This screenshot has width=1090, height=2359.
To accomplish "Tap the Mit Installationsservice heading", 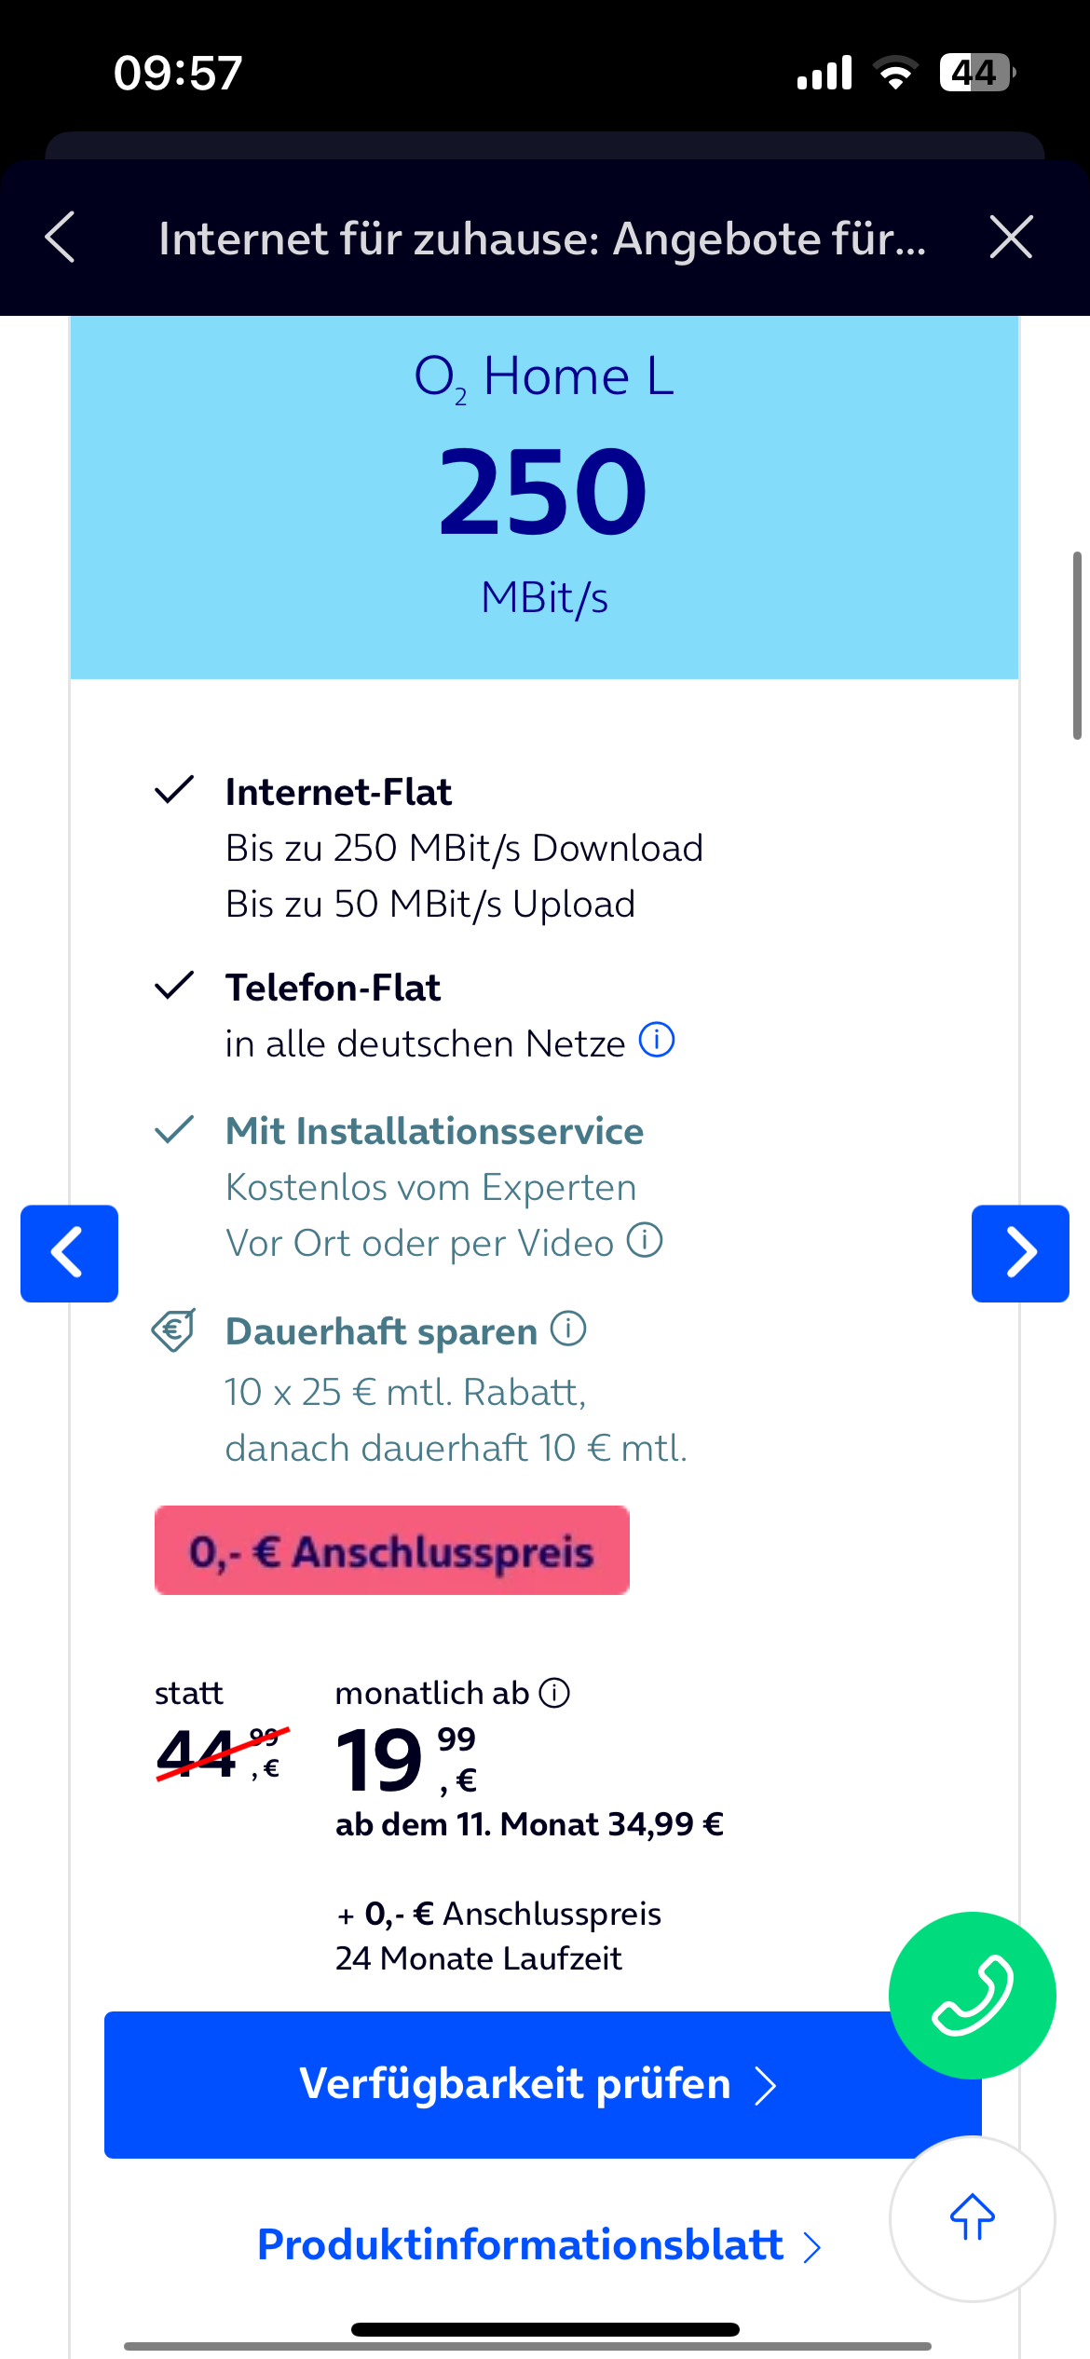I will point(434,1131).
